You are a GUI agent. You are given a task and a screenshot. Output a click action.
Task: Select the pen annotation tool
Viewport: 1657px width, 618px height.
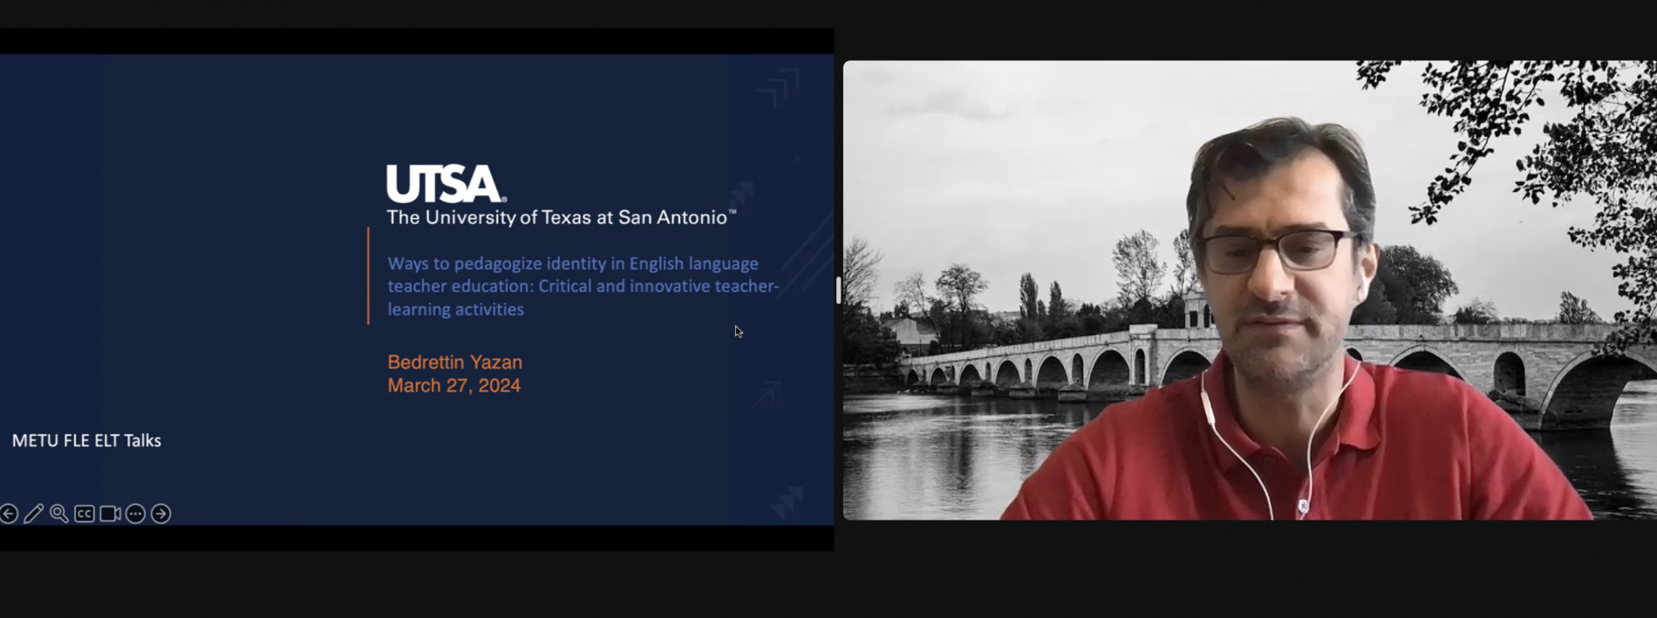click(x=33, y=514)
